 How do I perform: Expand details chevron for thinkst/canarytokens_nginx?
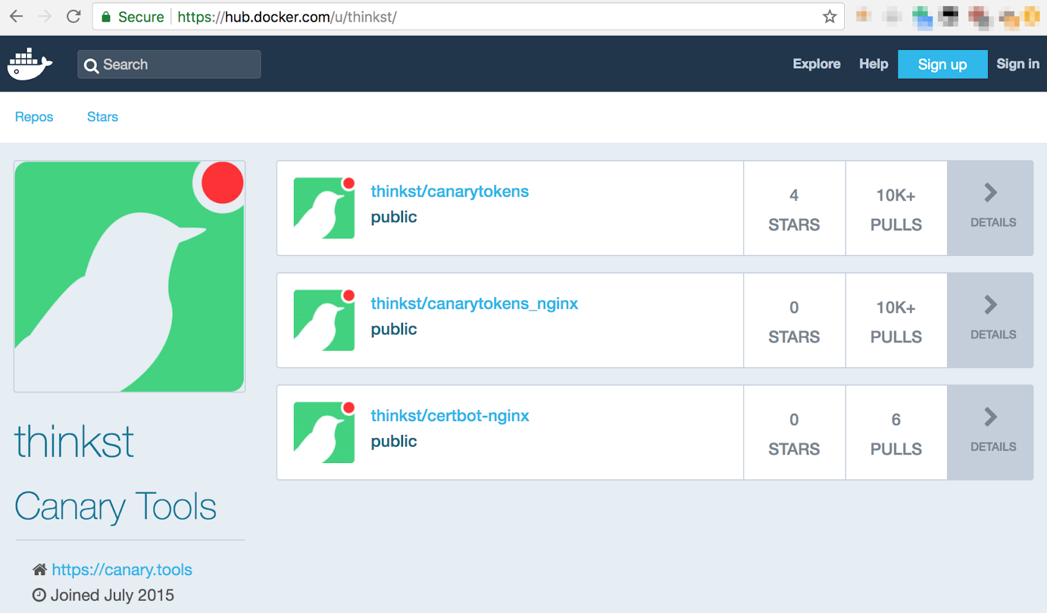click(x=991, y=305)
